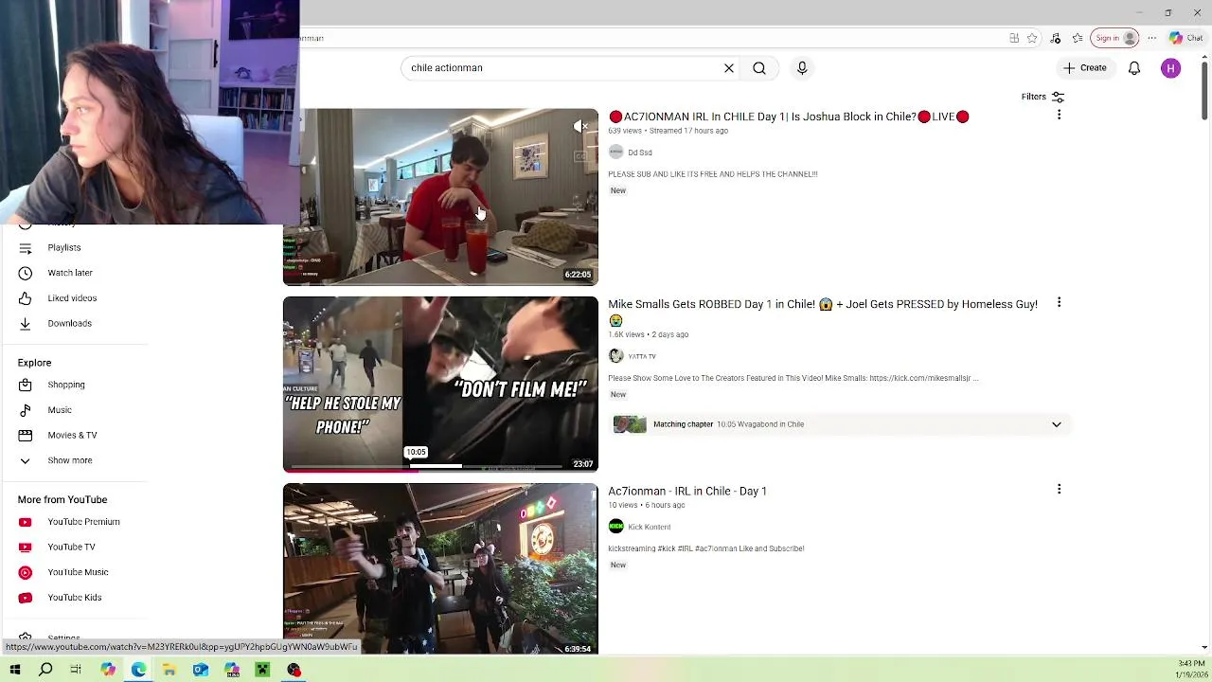Open the Windows Start menu
Image resolution: width=1212 pixels, height=682 pixels.
click(15, 670)
